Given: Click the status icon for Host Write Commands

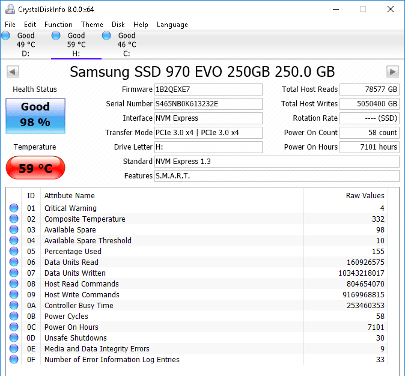Looking at the screenshot, I should [14, 294].
